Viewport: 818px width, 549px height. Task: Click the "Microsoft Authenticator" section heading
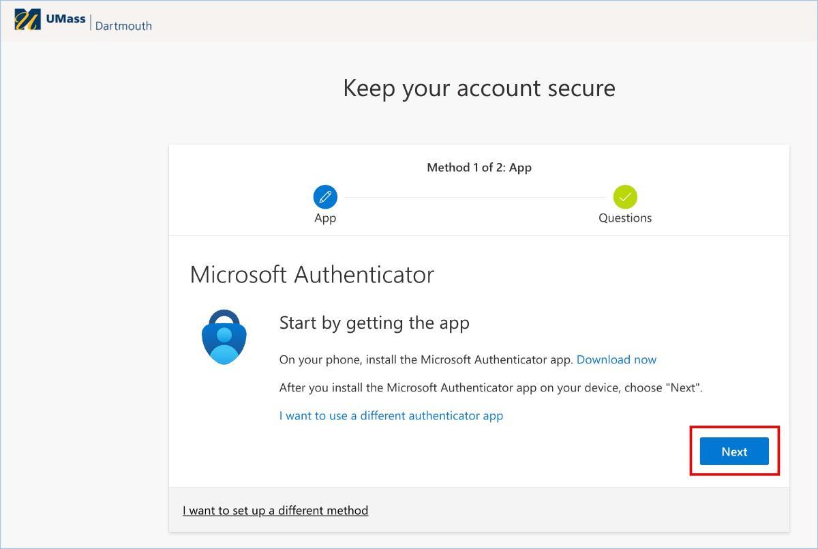tap(312, 274)
